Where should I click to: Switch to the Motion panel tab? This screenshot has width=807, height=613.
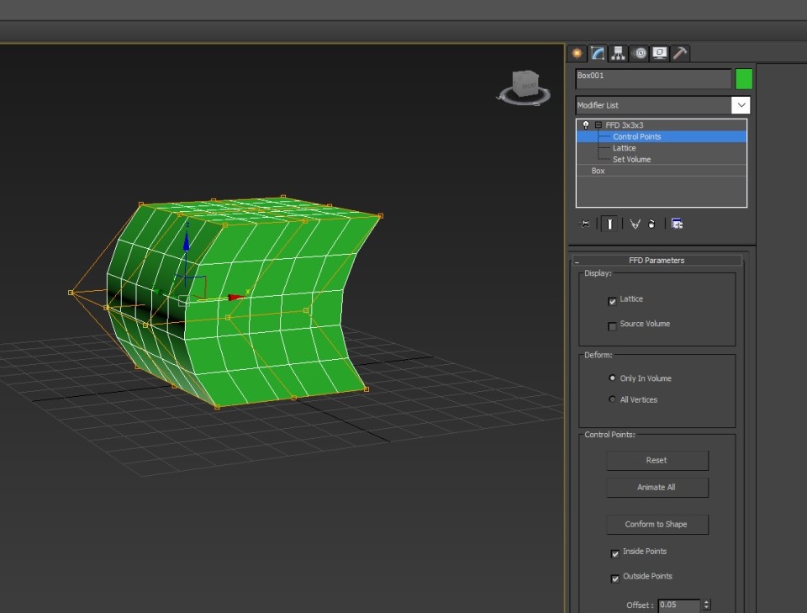639,53
